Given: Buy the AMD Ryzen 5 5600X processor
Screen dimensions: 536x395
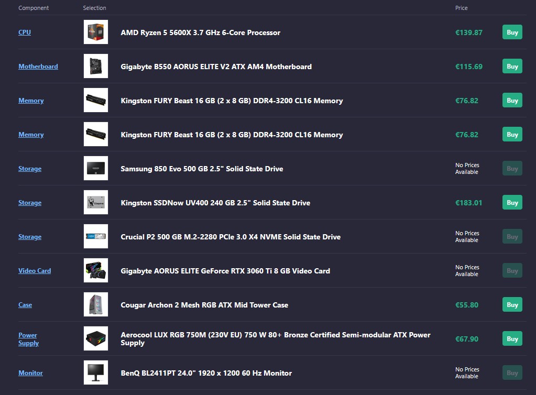Looking at the screenshot, I should (x=512, y=32).
